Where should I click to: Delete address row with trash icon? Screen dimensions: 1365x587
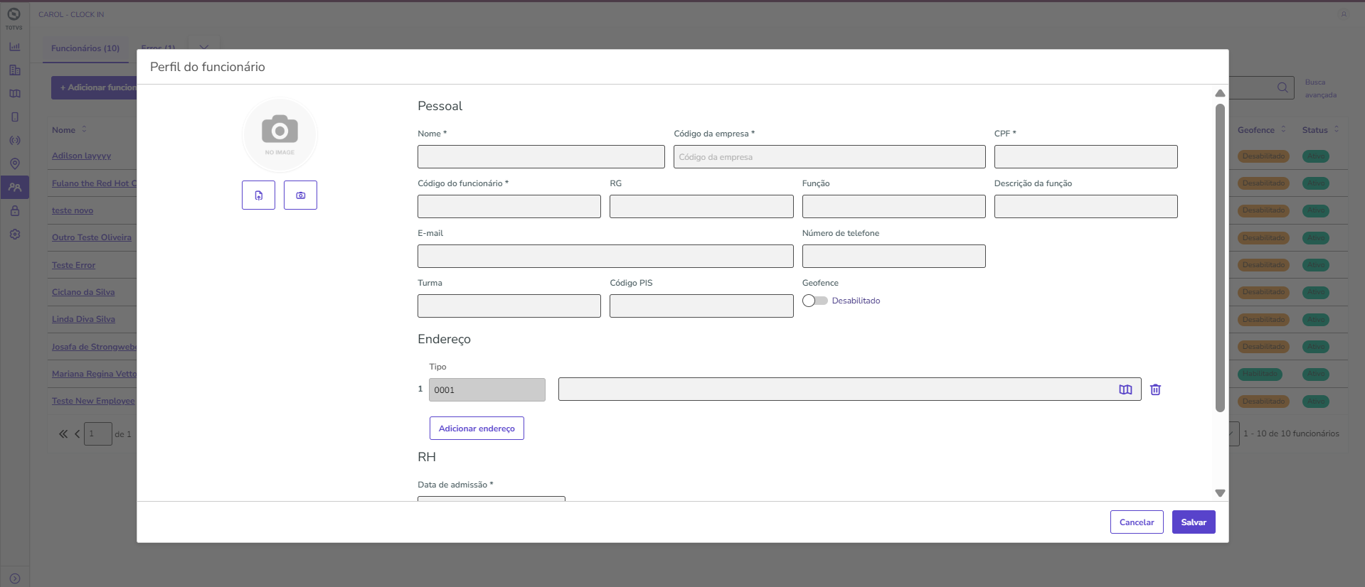pyautogui.click(x=1155, y=389)
